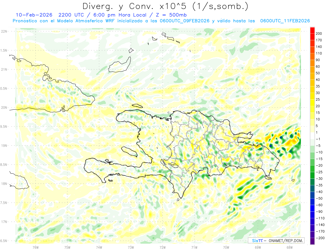Click the colorbar value "-140"
The image size is (325, 251).
coord(320,225)
